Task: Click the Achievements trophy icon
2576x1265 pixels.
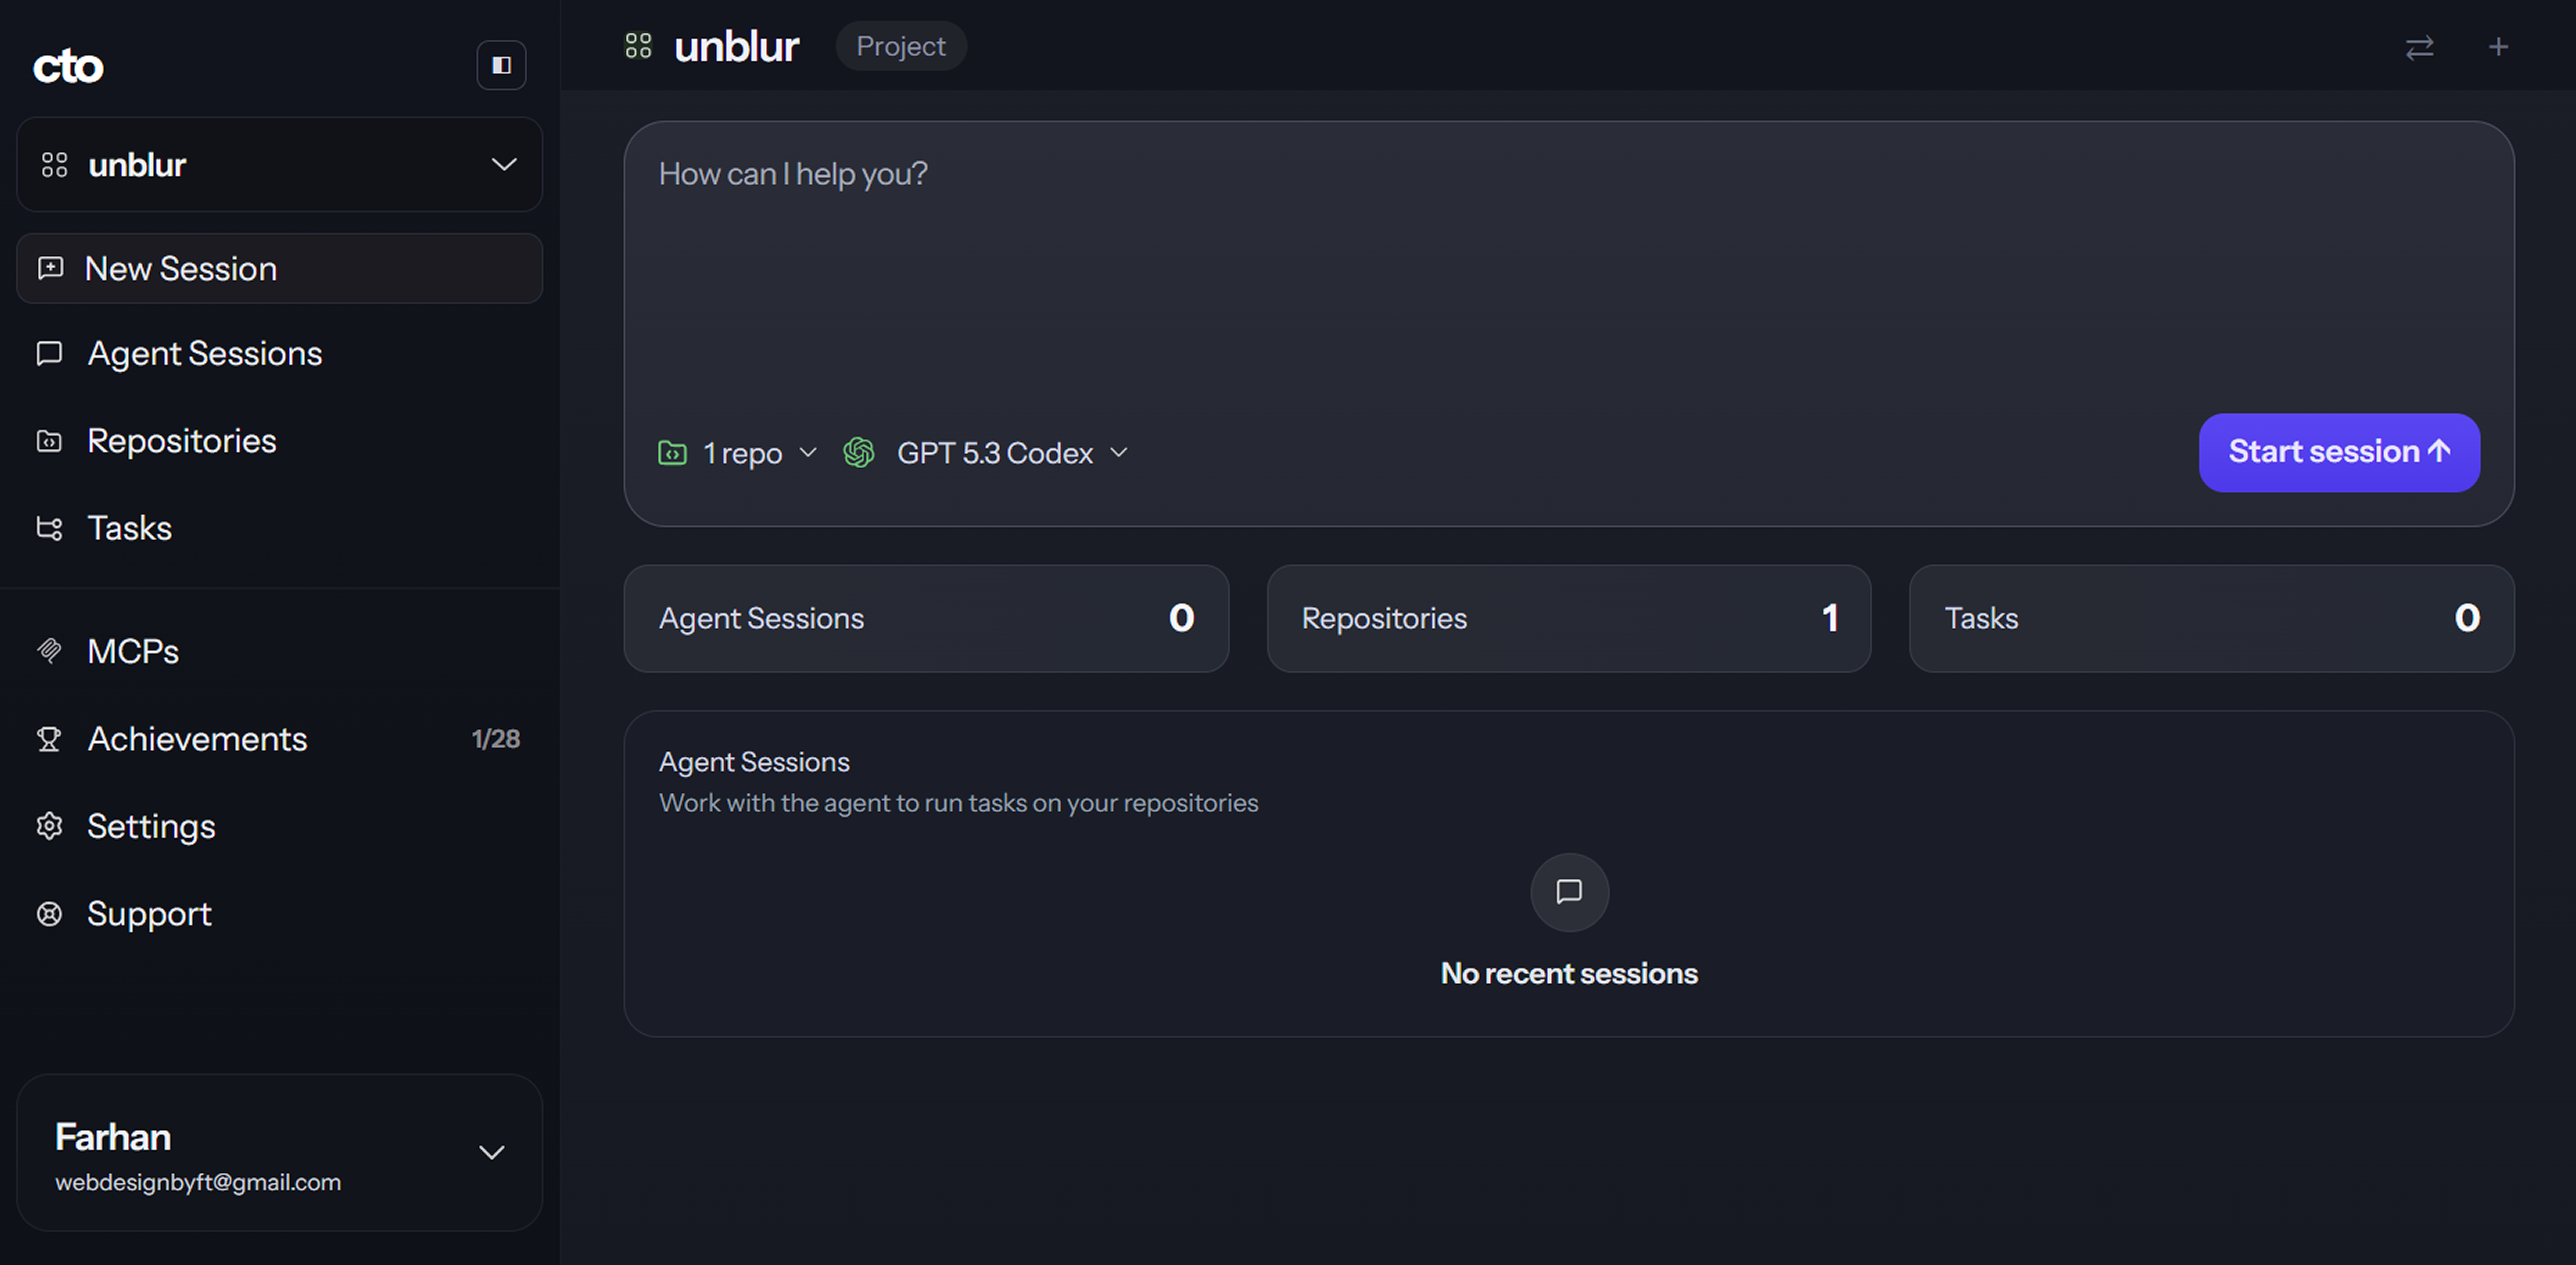Action: (49, 739)
